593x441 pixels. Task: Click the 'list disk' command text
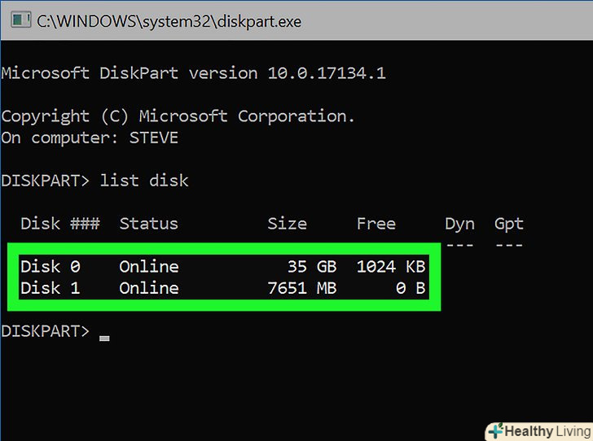coord(144,181)
